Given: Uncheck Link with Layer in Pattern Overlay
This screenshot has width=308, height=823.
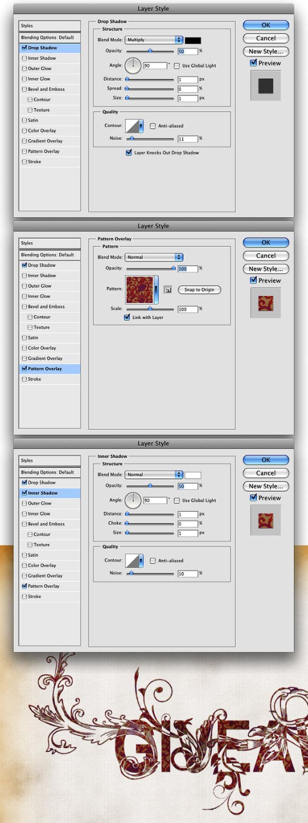Looking at the screenshot, I should pyautogui.click(x=127, y=317).
